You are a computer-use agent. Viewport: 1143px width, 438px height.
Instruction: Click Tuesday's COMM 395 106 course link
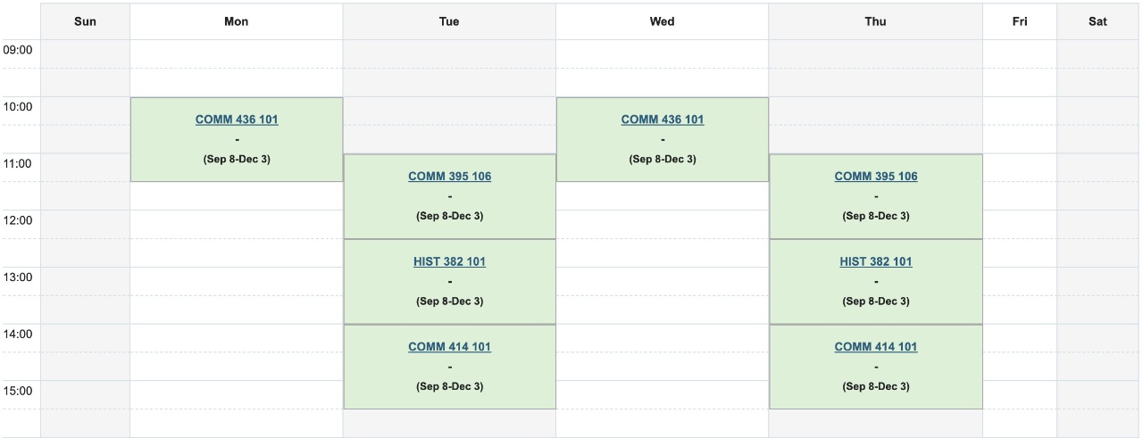[449, 177]
